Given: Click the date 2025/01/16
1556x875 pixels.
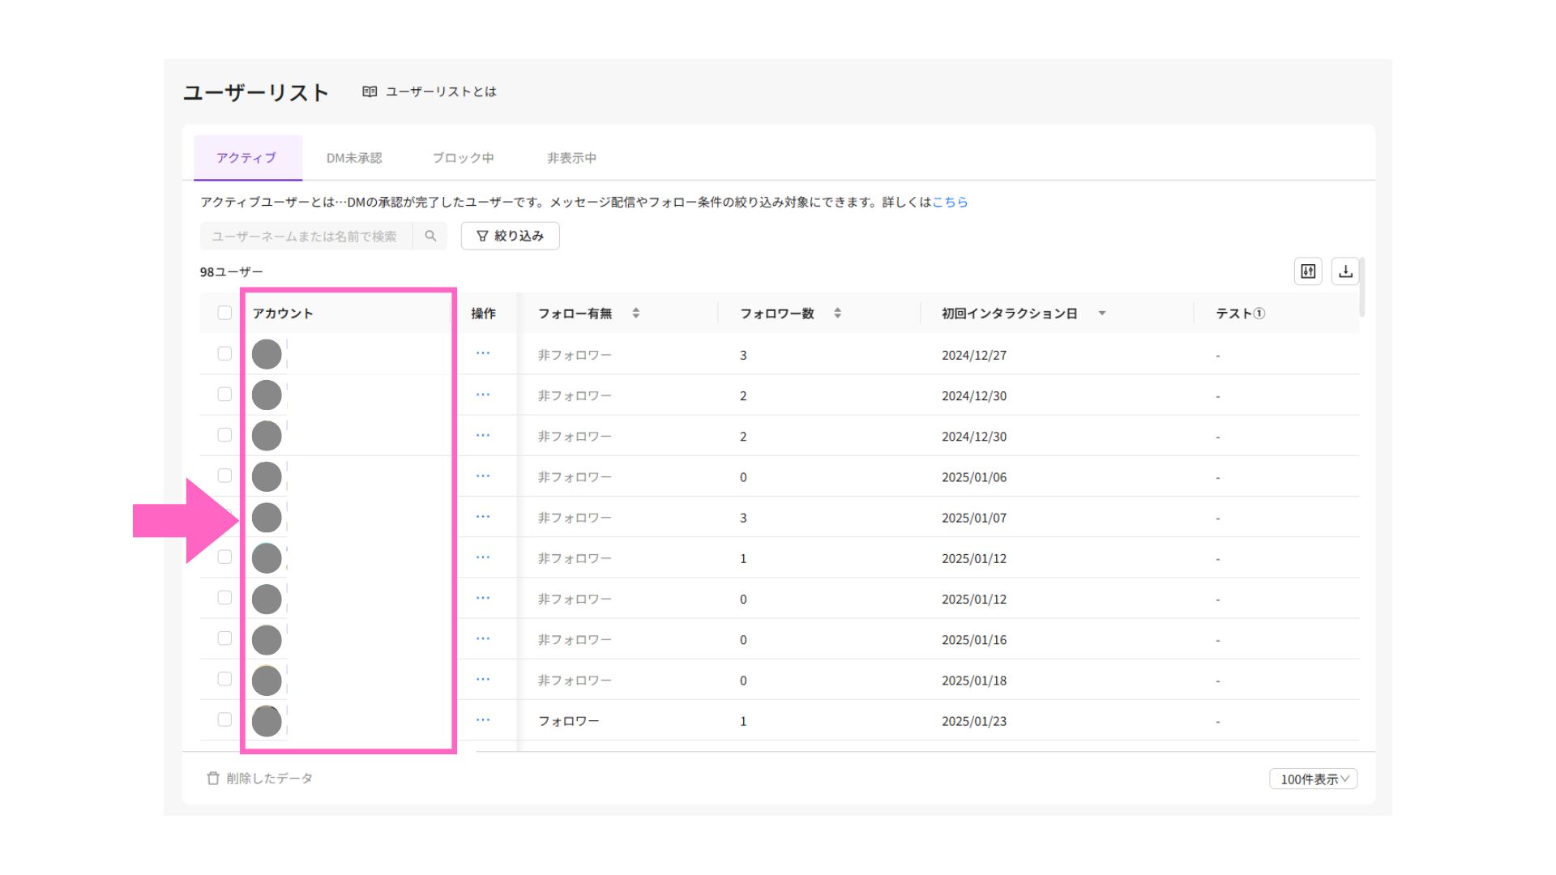Looking at the screenshot, I should point(974,640).
